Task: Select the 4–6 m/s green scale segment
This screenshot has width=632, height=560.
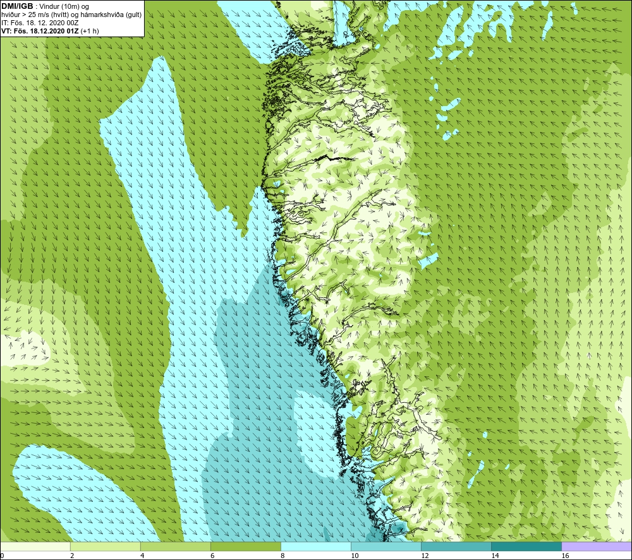Action: pyautogui.click(x=175, y=547)
